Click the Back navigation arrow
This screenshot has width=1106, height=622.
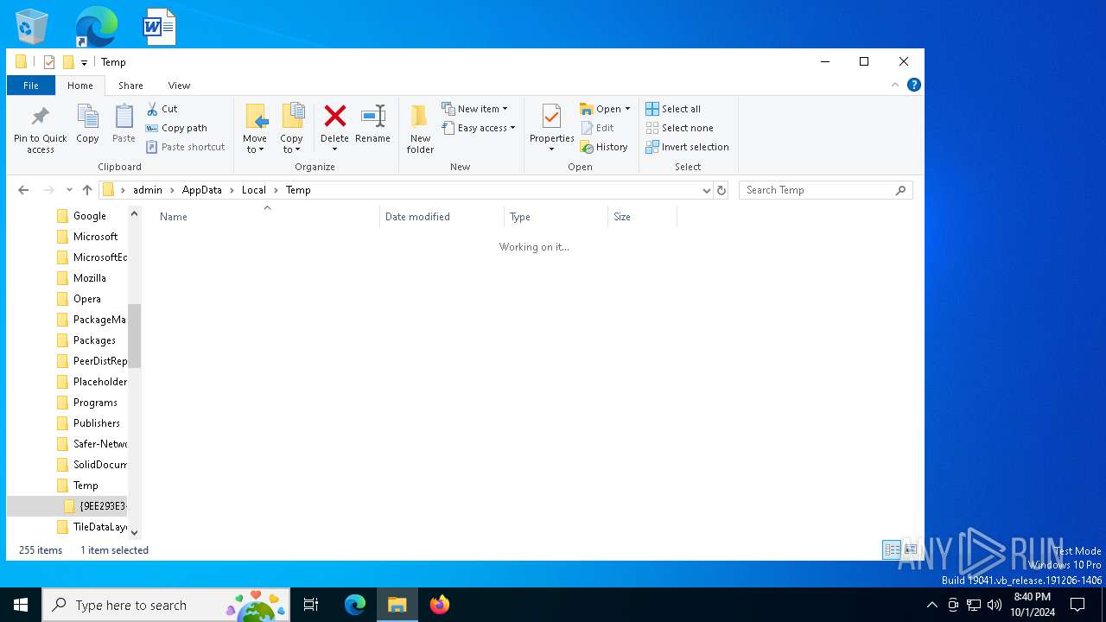coord(23,190)
